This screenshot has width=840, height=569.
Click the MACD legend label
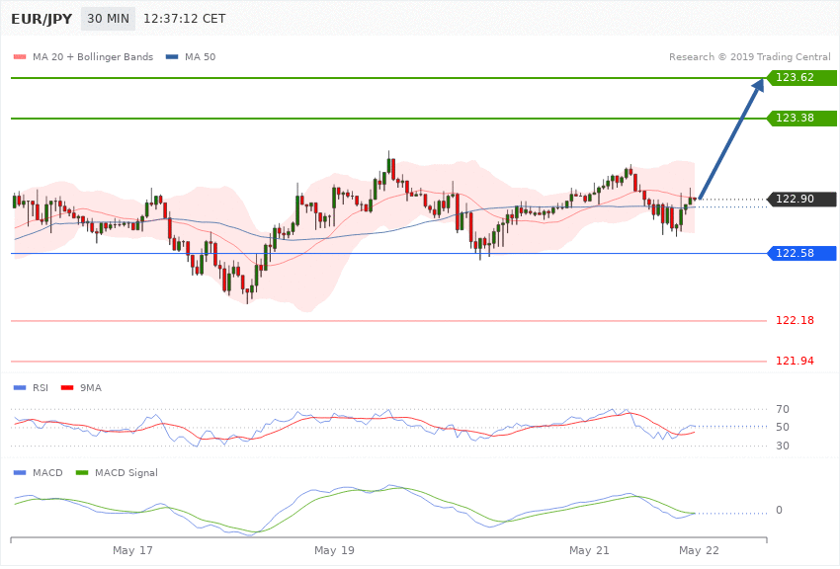[47, 472]
